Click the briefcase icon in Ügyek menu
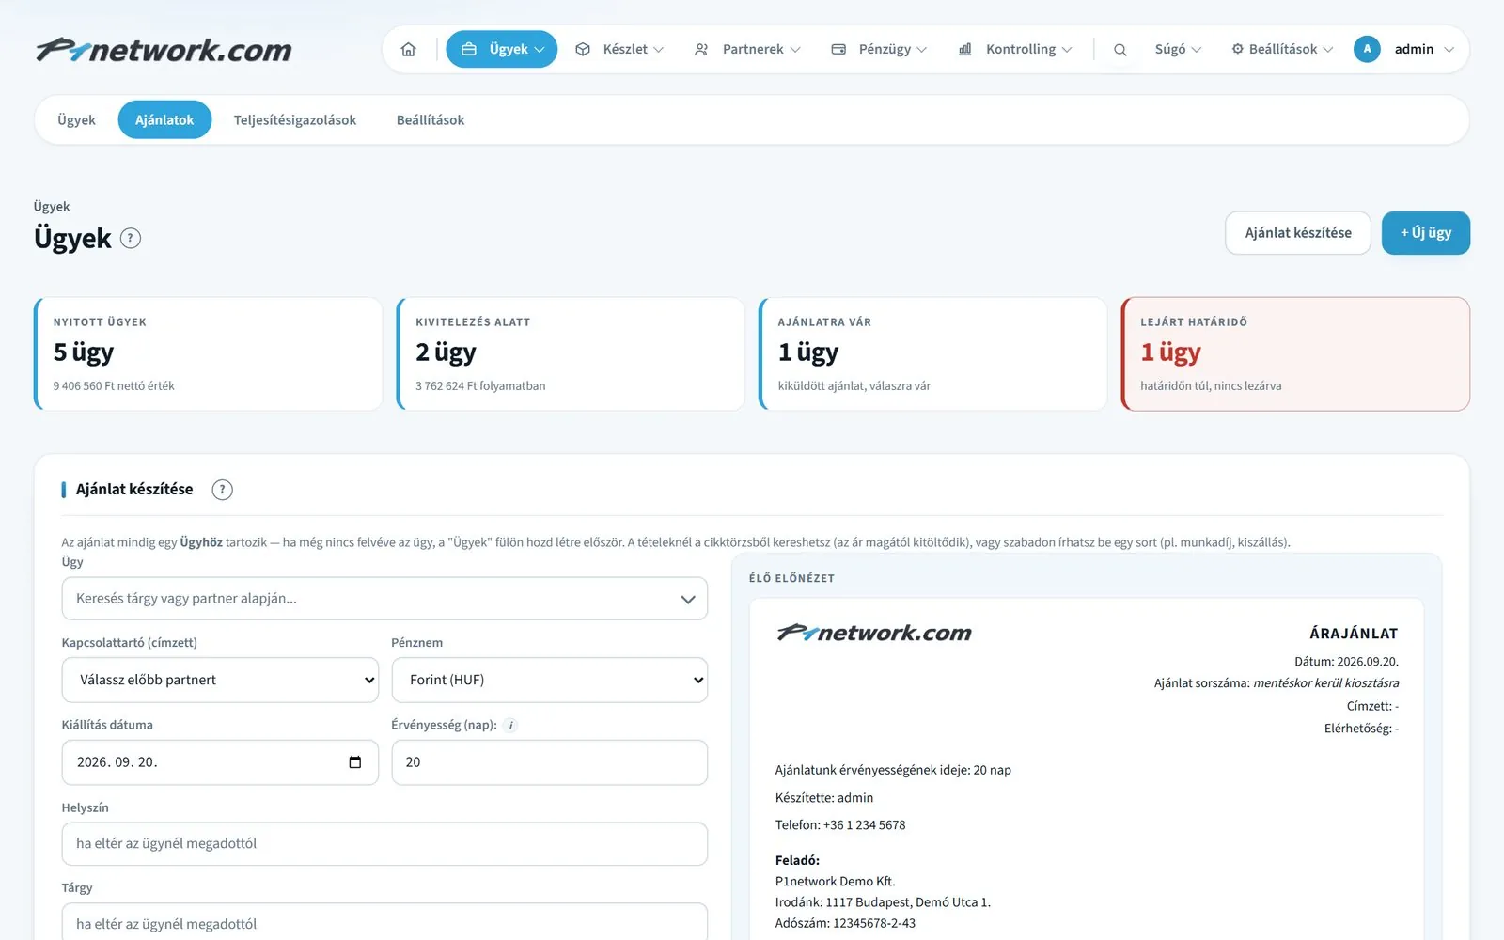 click(x=469, y=49)
